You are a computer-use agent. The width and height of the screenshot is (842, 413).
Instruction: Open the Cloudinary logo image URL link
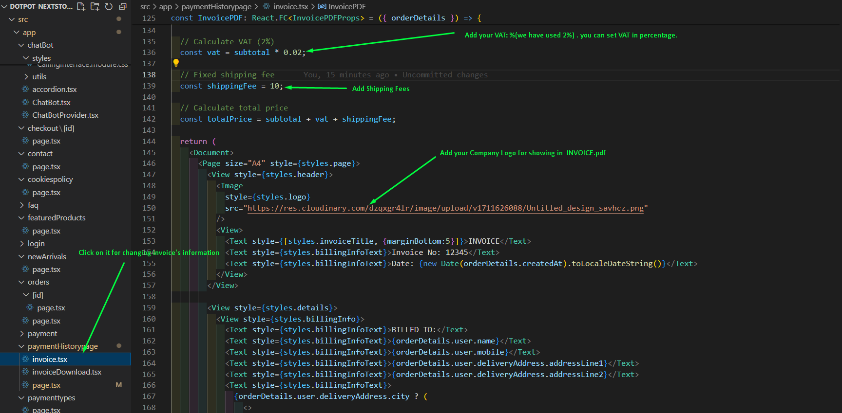(x=445, y=208)
